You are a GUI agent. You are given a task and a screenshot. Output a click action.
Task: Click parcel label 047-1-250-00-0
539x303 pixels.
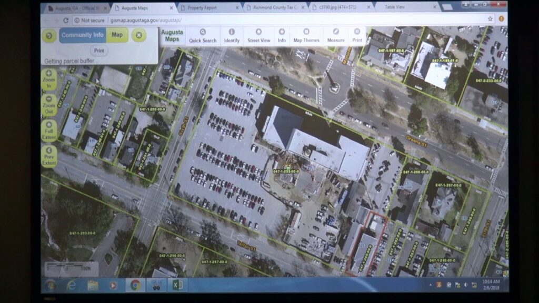click(152, 109)
